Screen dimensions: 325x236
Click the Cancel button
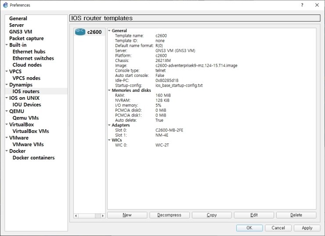pos(278,228)
